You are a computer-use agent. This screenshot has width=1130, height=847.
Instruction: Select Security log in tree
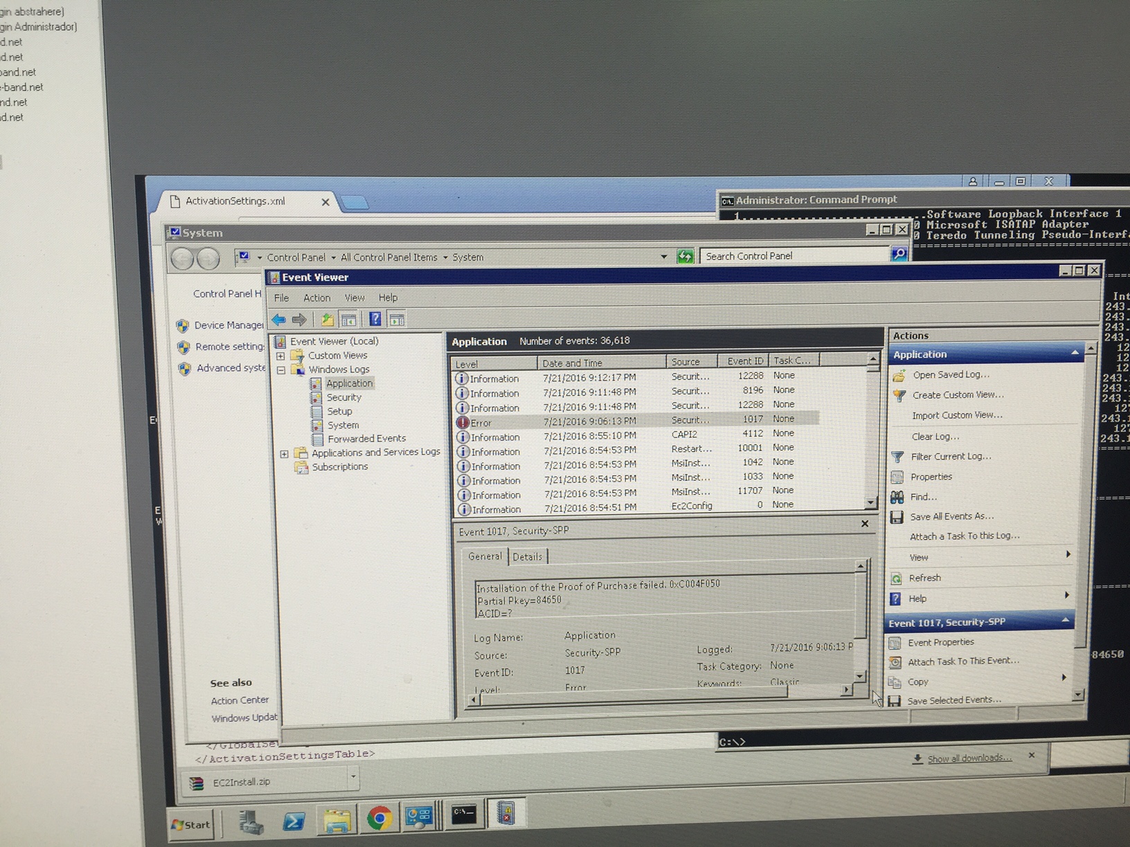(x=344, y=398)
